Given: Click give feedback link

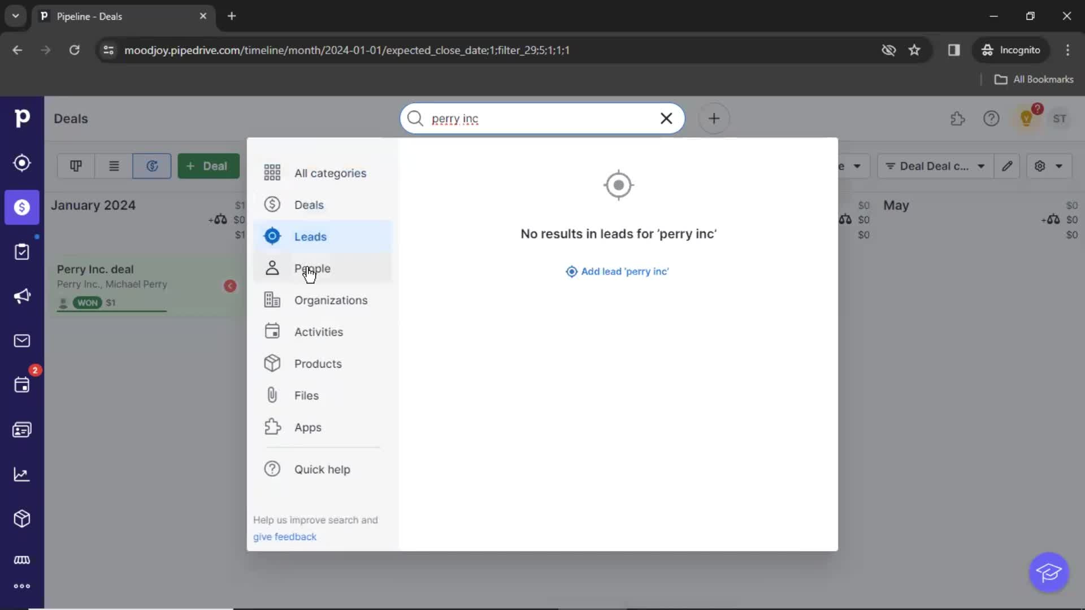Looking at the screenshot, I should [x=285, y=537].
